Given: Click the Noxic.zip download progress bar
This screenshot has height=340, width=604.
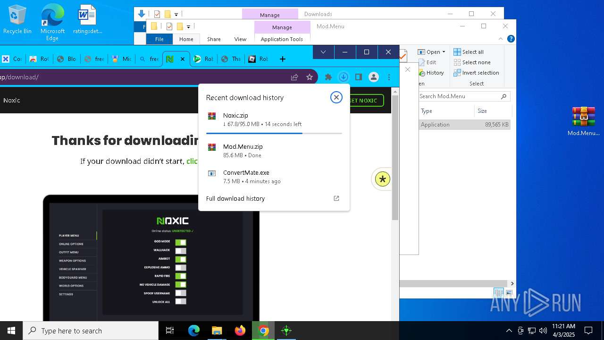Looking at the screenshot, I should 274,134.
